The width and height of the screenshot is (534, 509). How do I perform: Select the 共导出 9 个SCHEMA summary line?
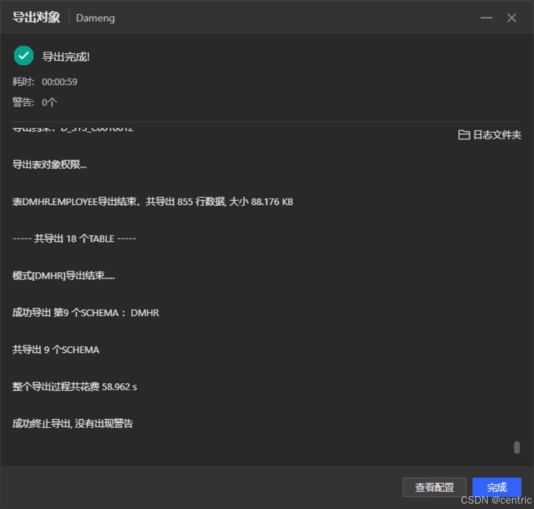coord(56,350)
